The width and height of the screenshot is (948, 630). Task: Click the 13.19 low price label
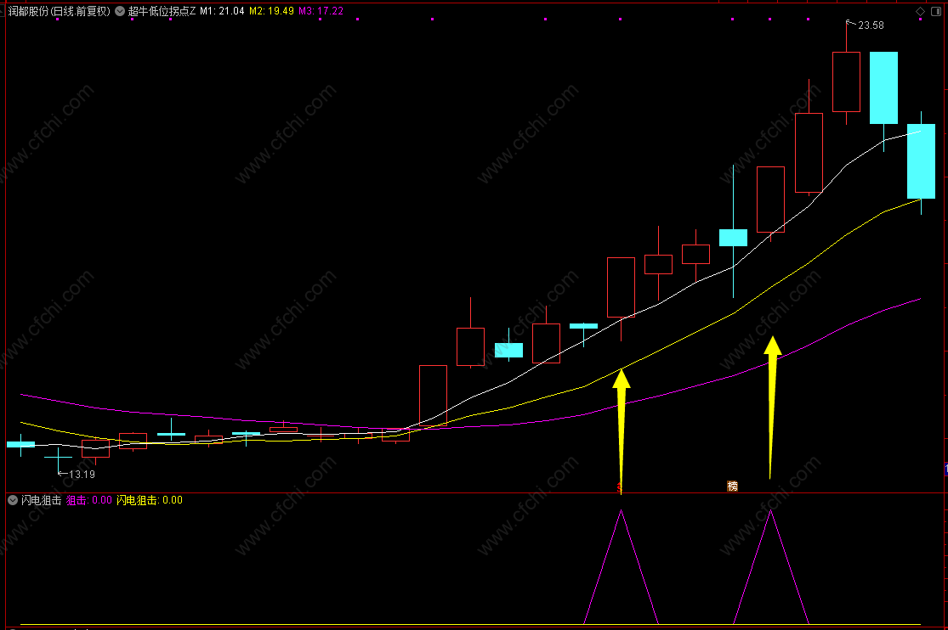[82, 475]
